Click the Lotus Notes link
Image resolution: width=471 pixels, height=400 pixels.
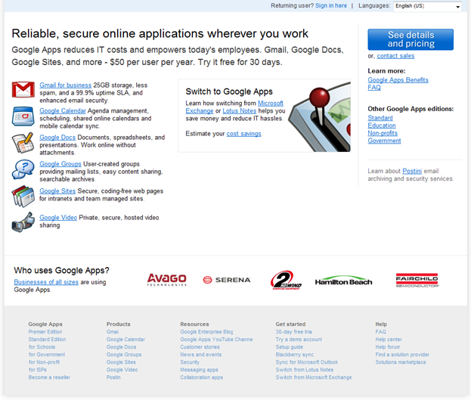point(240,111)
